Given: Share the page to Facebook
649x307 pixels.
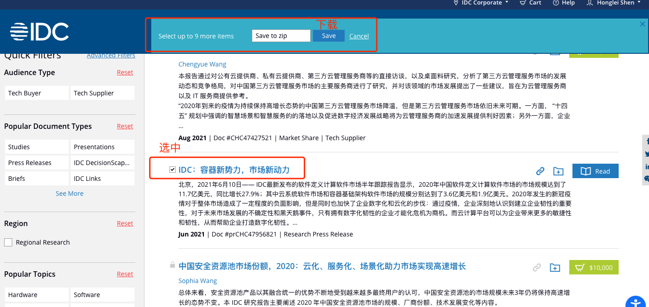Looking at the screenshot, I should (x=646, y=142).
